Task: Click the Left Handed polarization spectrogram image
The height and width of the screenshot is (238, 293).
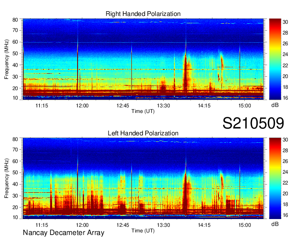Action: 143,178
